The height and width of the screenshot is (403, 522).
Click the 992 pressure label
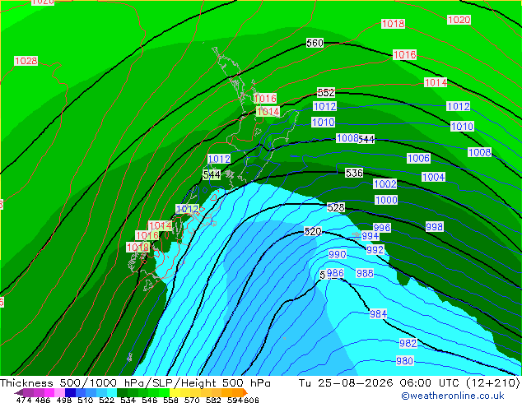pyautogui.click(x=375, y=250)
